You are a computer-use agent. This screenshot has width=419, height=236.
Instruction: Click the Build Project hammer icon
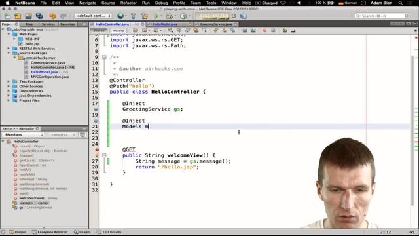[x=134, y=16]
